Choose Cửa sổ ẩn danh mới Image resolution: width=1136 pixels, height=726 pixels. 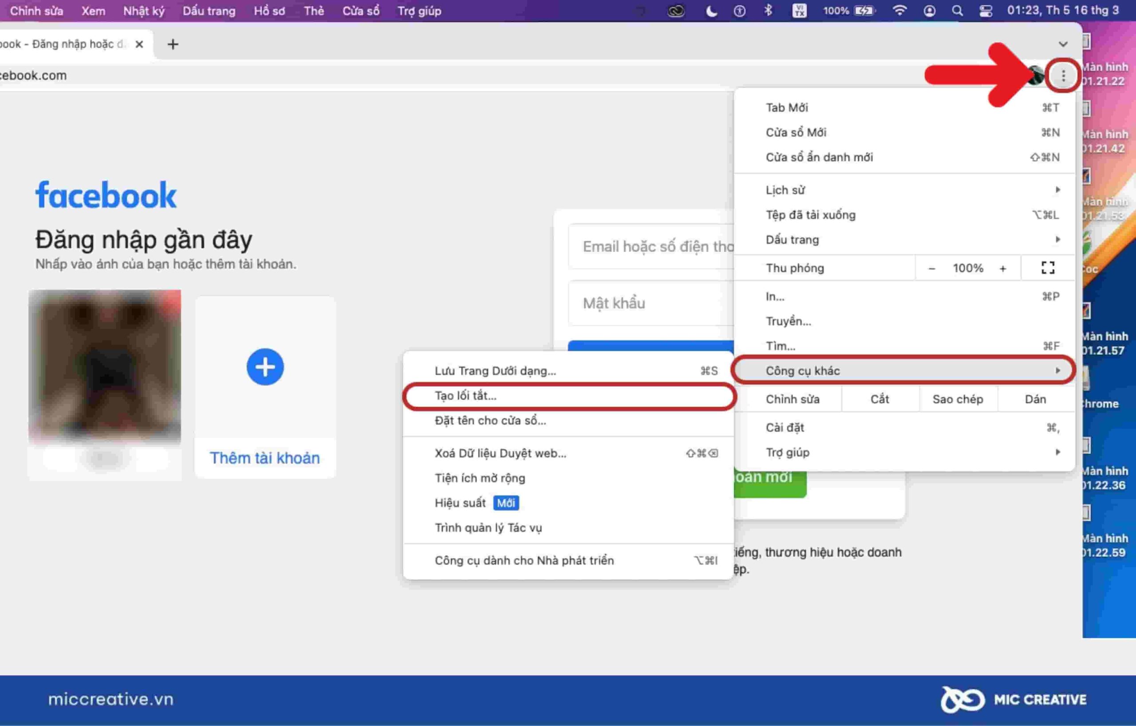[904, 157]
